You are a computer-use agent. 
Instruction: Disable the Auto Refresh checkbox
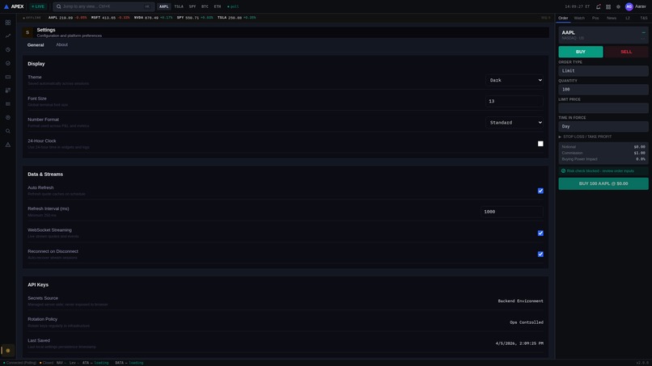tap(540, 191)
